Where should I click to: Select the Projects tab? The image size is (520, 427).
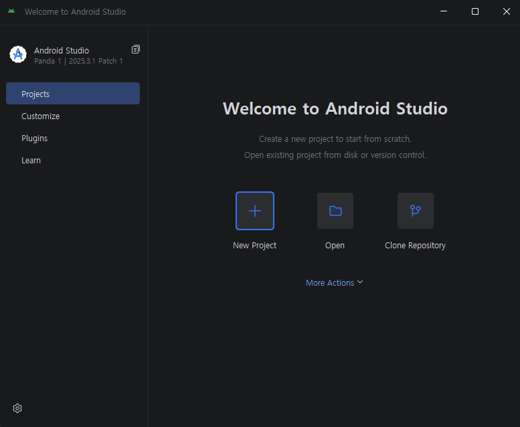73,94
